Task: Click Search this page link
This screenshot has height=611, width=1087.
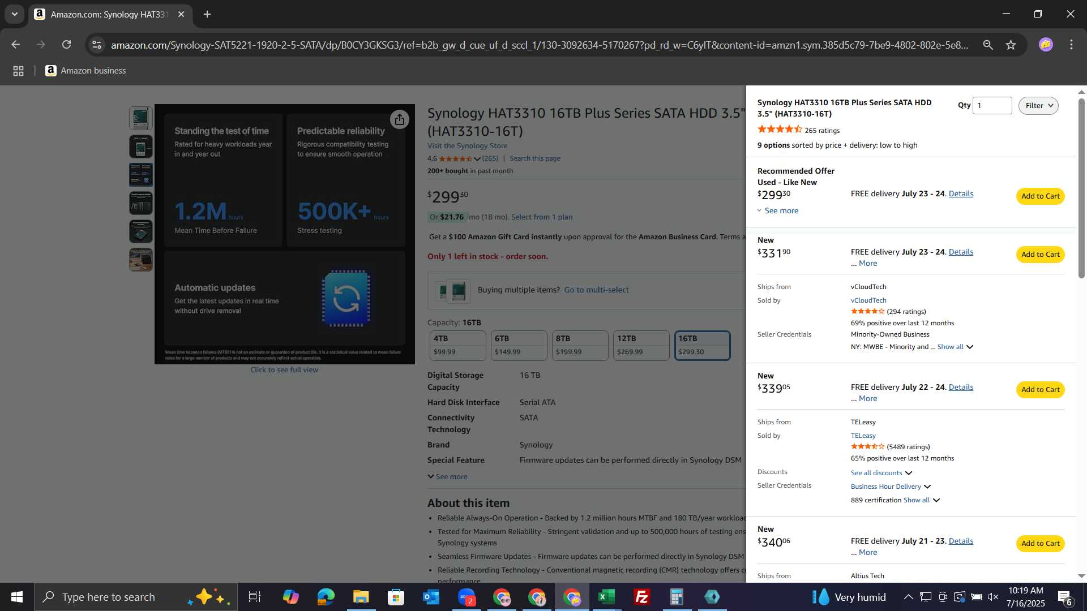Action: pyautogui.click(x=535, y=158)
